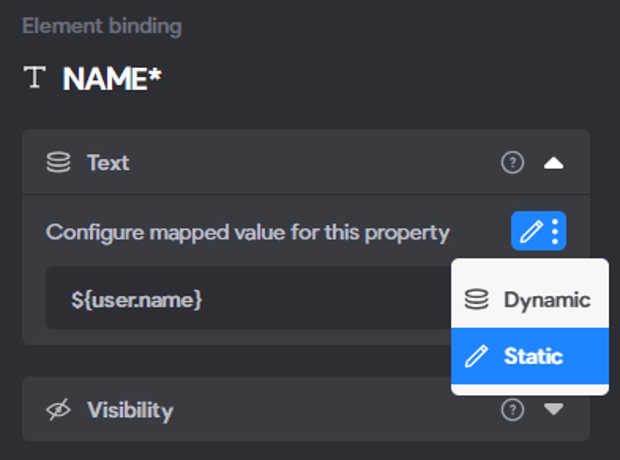
Task: Click the Text section label
Action: (108, 163)
